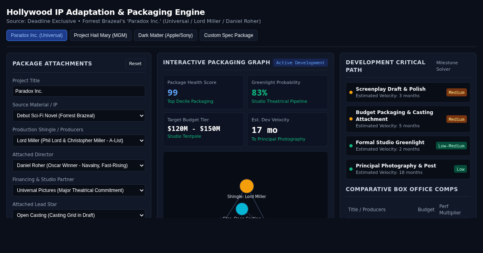The height and width of the screenshot is (253, 483).
Task: Click the green dot beside Formal Studio Greenlight
Action: [x=351, y=146]
